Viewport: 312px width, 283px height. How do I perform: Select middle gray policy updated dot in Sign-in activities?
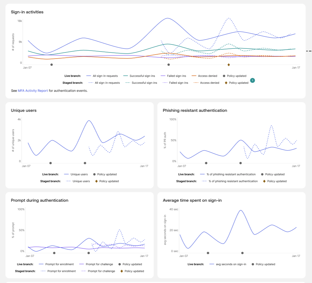point(168,65)
